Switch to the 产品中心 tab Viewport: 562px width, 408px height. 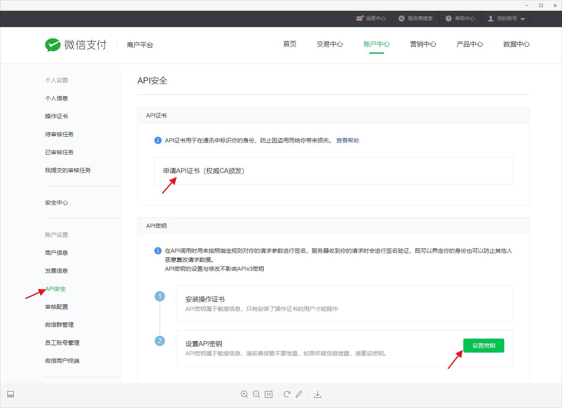pyautogui.click(x=470, y=44)
